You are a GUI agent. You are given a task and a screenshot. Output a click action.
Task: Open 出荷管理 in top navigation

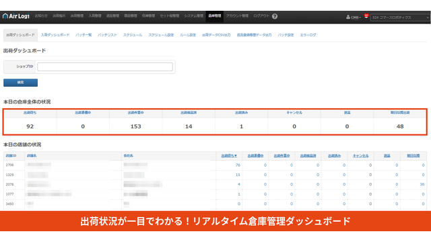click(x=77, y=16)
